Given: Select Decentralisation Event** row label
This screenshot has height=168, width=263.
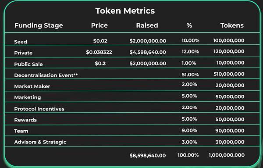Looking at the screenshot, I should pos(46,75).
